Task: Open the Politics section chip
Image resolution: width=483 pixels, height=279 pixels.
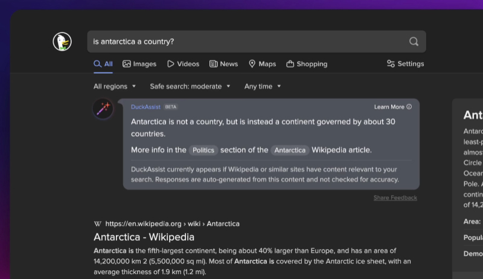Action: 203,150
